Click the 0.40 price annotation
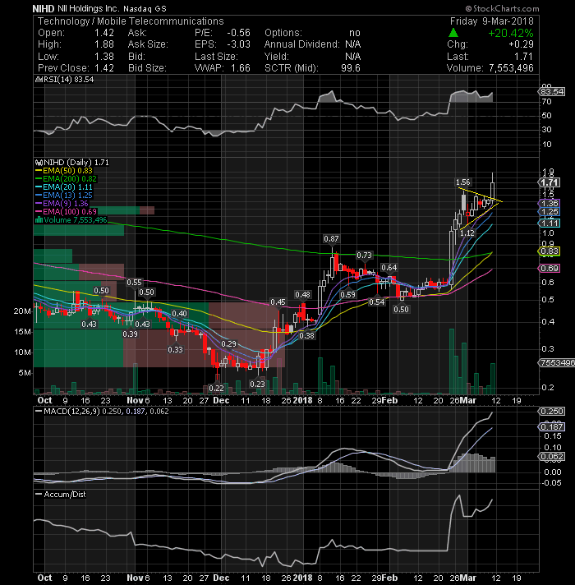 (x=179, y=313)
